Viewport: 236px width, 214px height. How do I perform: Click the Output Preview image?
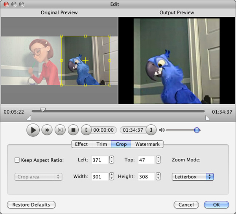pyautogui.click(x=177, y=61)
